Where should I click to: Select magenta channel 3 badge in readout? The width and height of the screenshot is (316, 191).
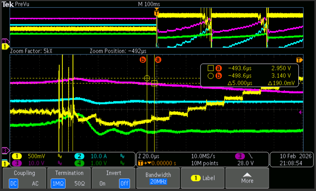click(17, 163)
